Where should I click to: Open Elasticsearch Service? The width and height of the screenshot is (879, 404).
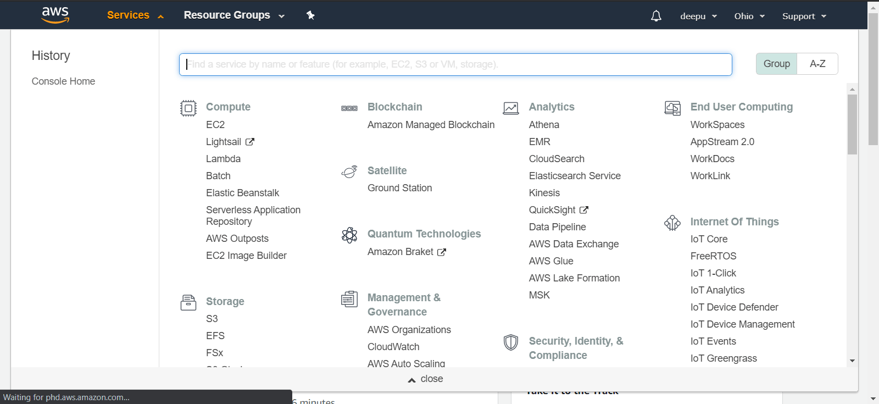[x=575, y=176]
